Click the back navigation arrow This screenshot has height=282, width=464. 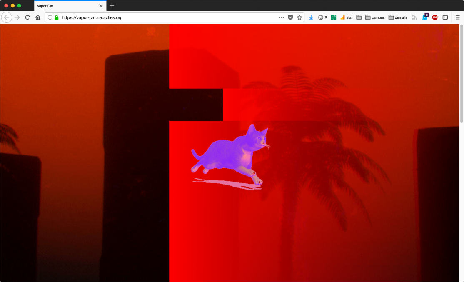pos(7,17)
